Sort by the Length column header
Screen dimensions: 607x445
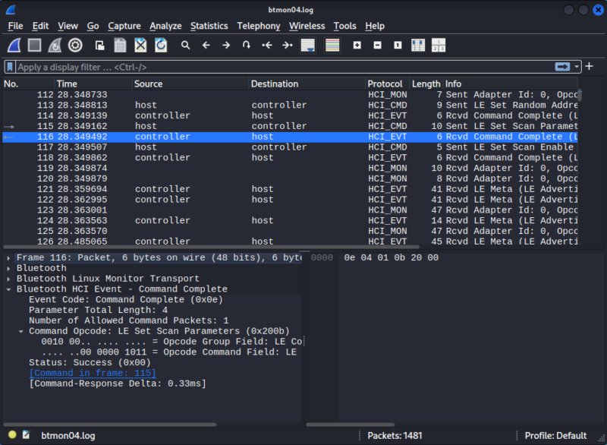tap(426, 84)
